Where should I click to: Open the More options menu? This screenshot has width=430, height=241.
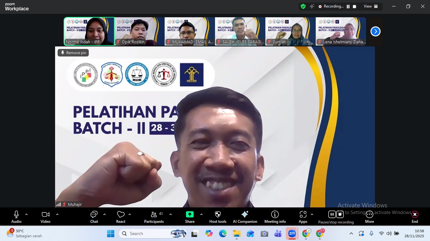tap(369, 217)
